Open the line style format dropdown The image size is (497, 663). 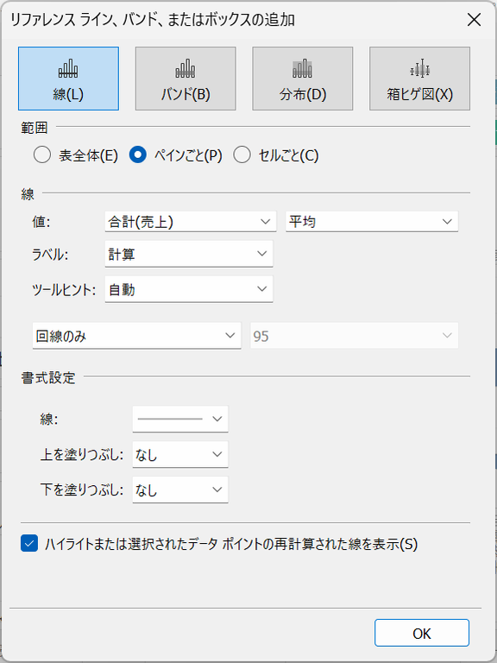[180, 419]
